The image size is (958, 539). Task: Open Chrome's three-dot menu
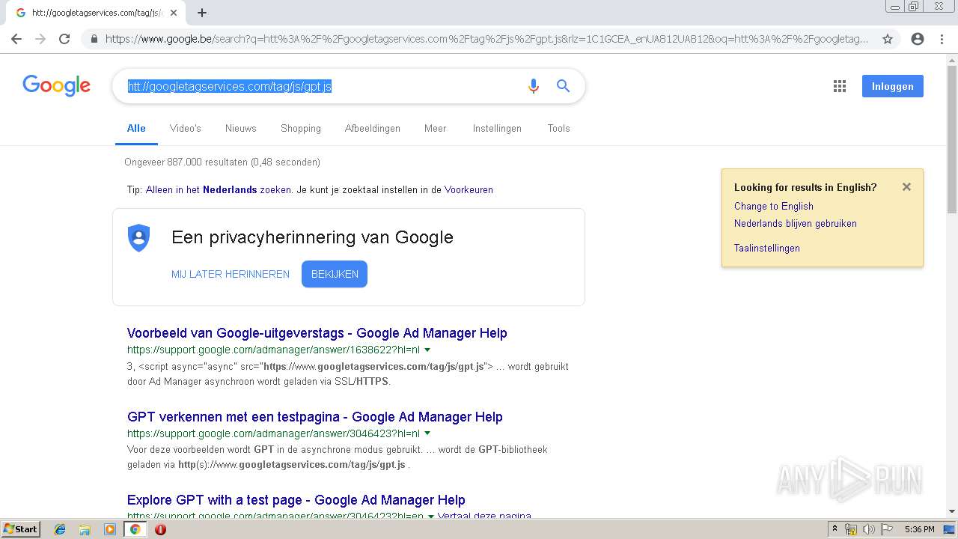pos(942,39)
